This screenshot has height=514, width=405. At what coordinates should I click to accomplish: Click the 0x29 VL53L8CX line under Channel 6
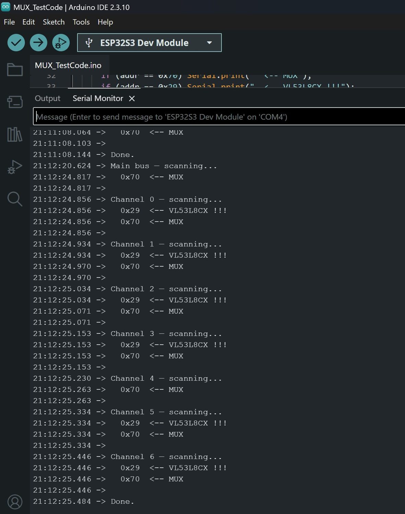(130, 468)
